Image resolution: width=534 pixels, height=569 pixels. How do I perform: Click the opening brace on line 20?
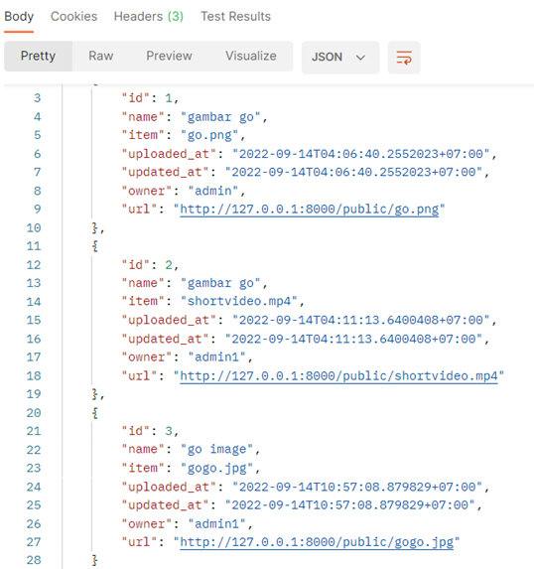pyautogui.click(x=94, y=413)
